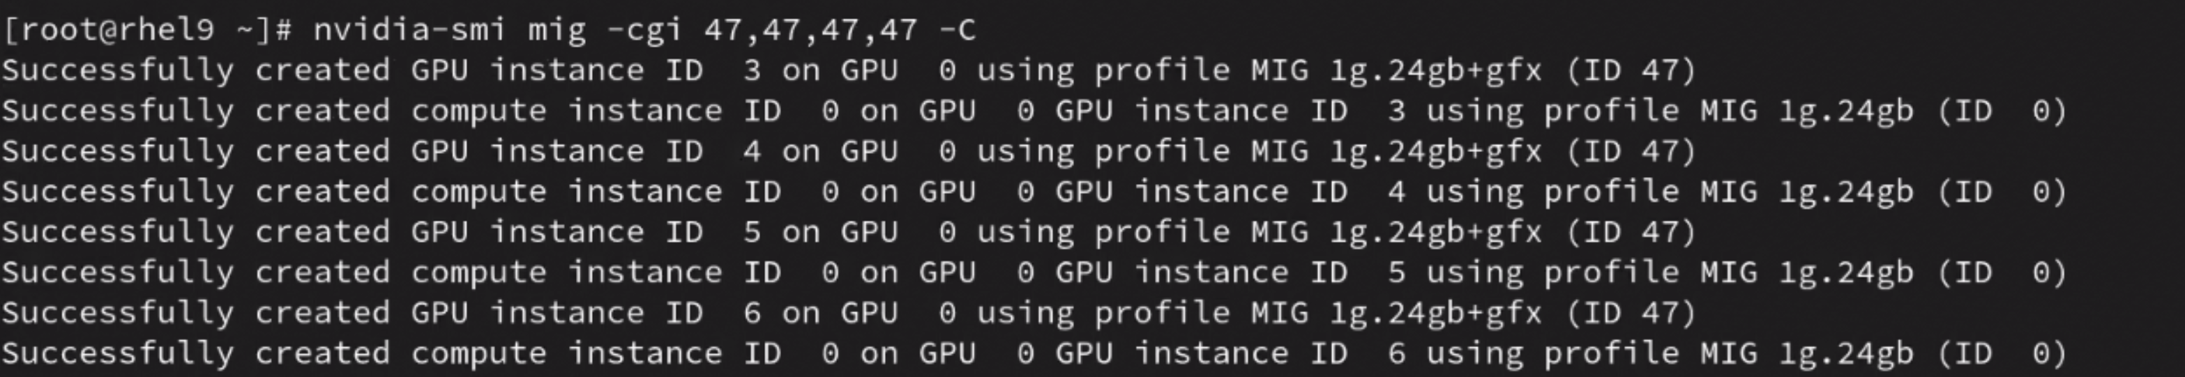Click '1g.24gb+gfx' on the first output line
This screenshot has width=2185, height=377.
pyautogui.click(x=1435, y=70)
